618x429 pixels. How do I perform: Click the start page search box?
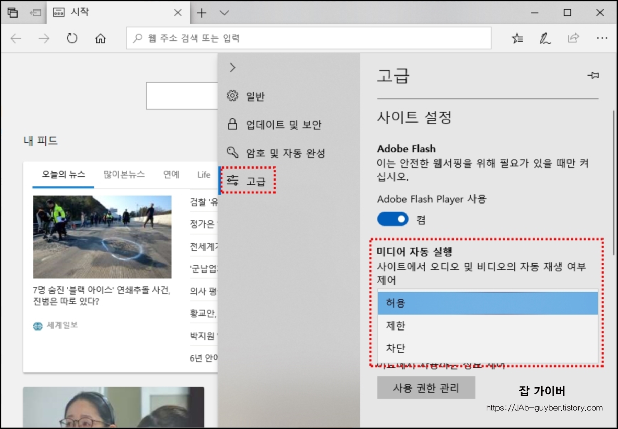click(182, 96)
